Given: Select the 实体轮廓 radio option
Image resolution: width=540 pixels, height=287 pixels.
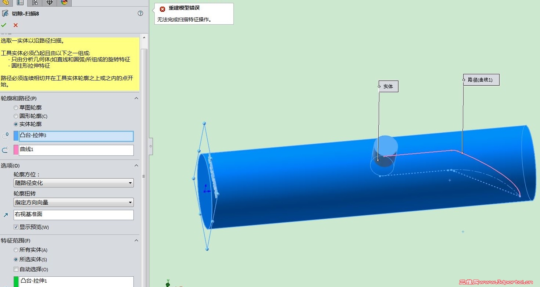Looking at the screenshot, I should click(15, 124).
